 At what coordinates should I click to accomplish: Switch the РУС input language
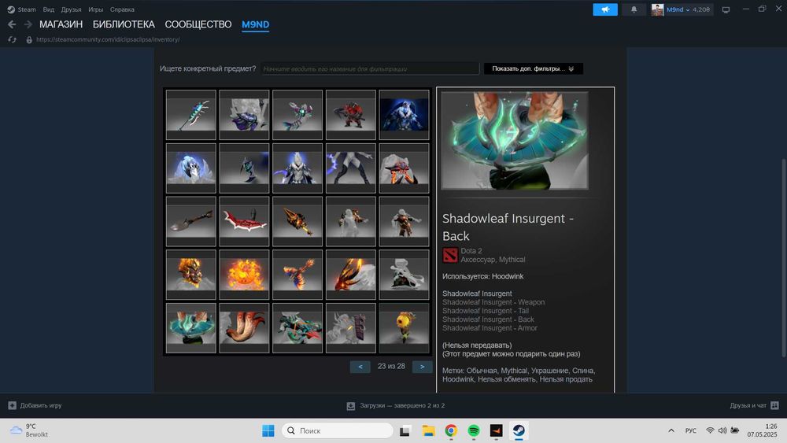(x=691, y=430)
